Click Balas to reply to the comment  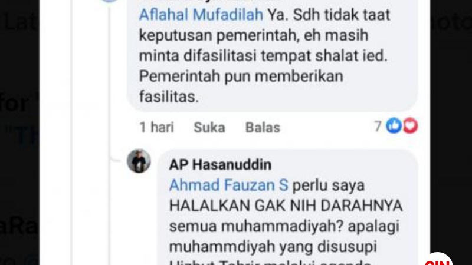263,127
